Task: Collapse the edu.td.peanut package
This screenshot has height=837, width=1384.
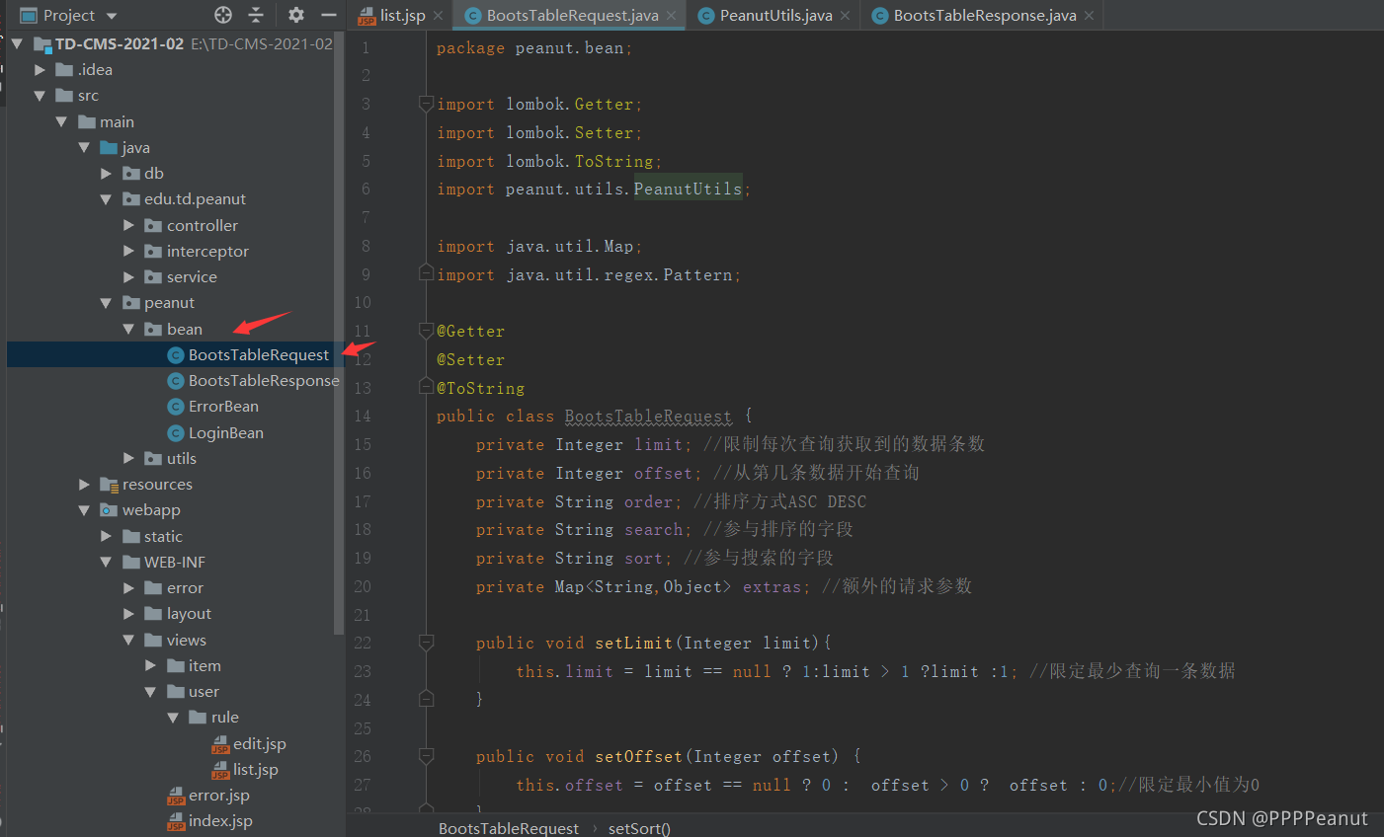Action: [x=106, y=199]
